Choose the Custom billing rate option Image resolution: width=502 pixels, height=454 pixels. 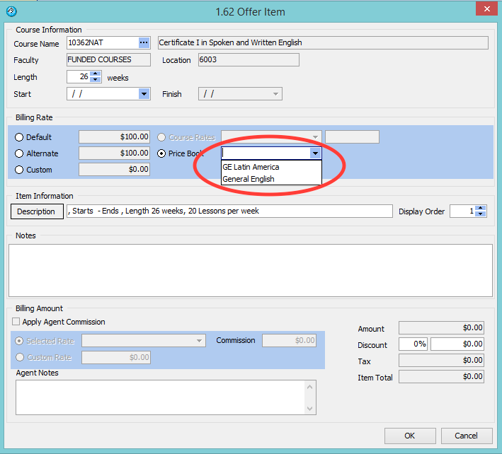[x=19, y=170]
